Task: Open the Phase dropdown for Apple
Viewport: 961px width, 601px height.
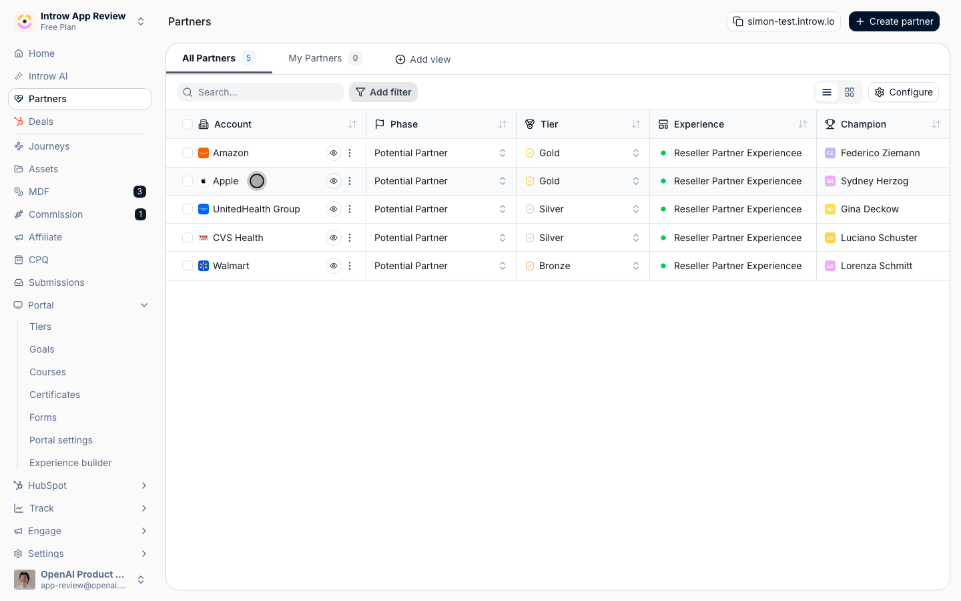Action: click(441, 181)
